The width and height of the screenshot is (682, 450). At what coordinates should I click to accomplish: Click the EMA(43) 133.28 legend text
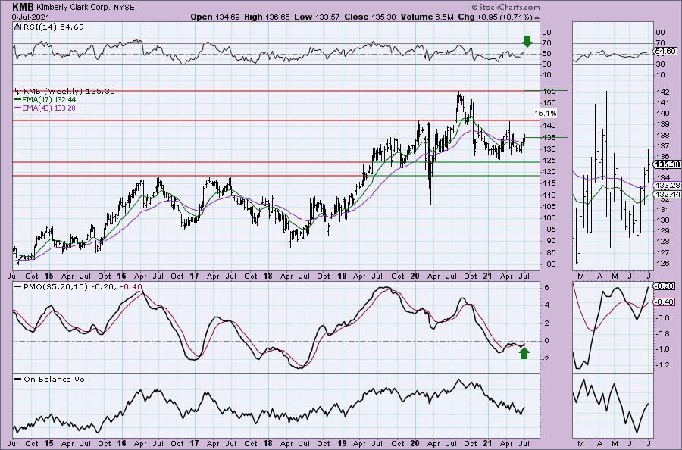pos(48,108)
